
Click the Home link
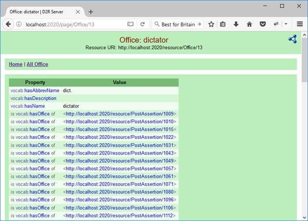point(15,64)
